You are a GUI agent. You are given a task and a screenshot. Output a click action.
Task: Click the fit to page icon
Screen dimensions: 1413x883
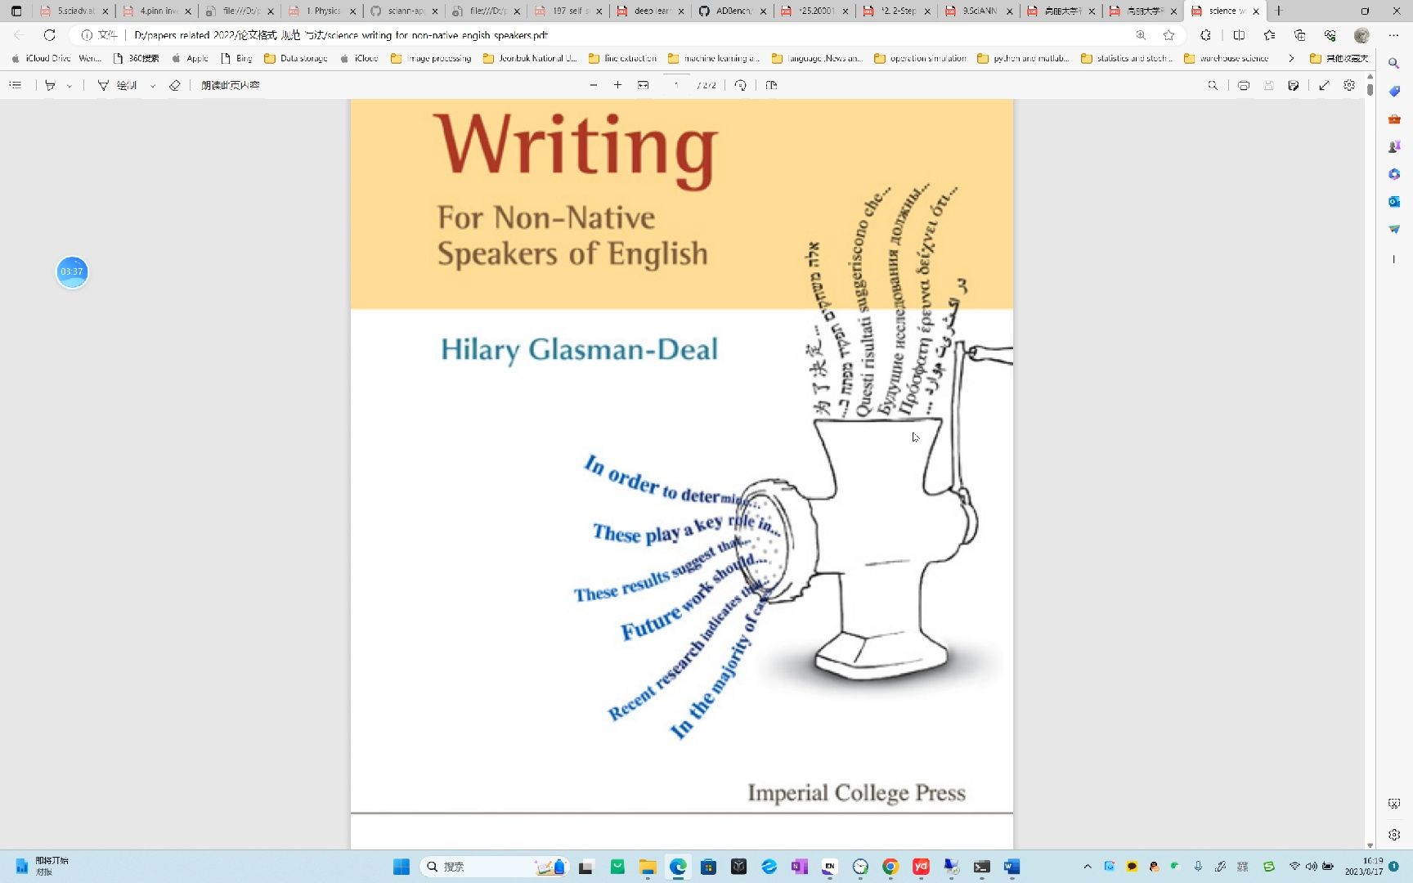pyautogui.click(x=644, y=85)
